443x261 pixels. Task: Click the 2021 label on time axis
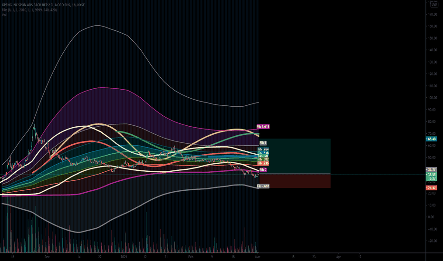coord(124,257)
